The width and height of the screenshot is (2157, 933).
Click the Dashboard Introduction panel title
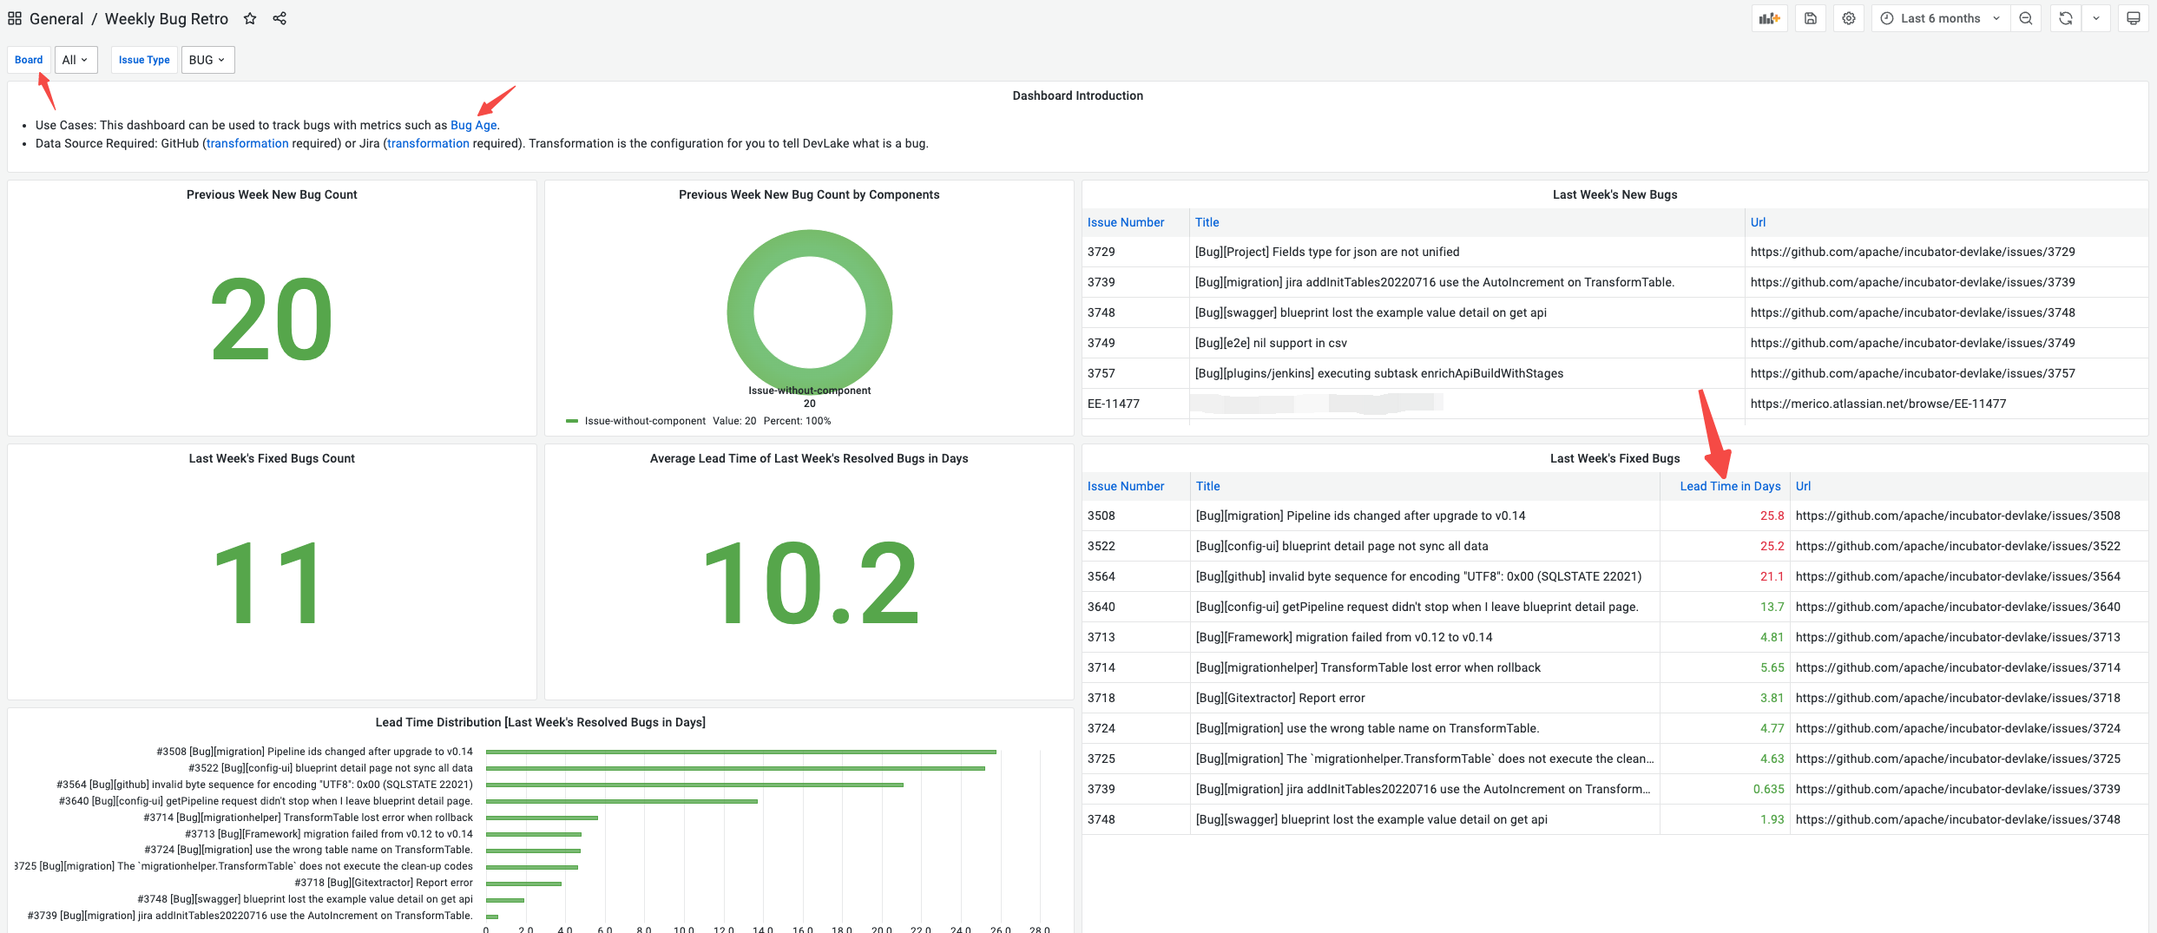pos(1077,95)
